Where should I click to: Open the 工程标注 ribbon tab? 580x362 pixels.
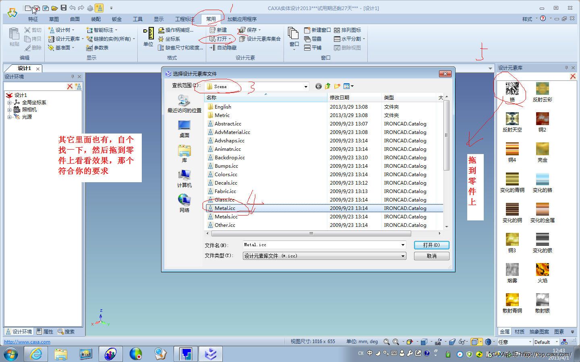(x=185, y=19)
